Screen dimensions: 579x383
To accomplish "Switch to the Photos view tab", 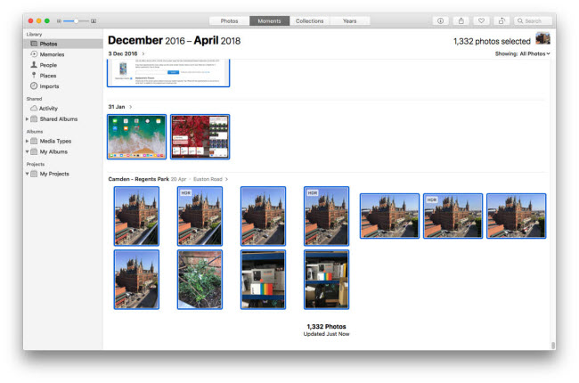I will click(229, 20).
